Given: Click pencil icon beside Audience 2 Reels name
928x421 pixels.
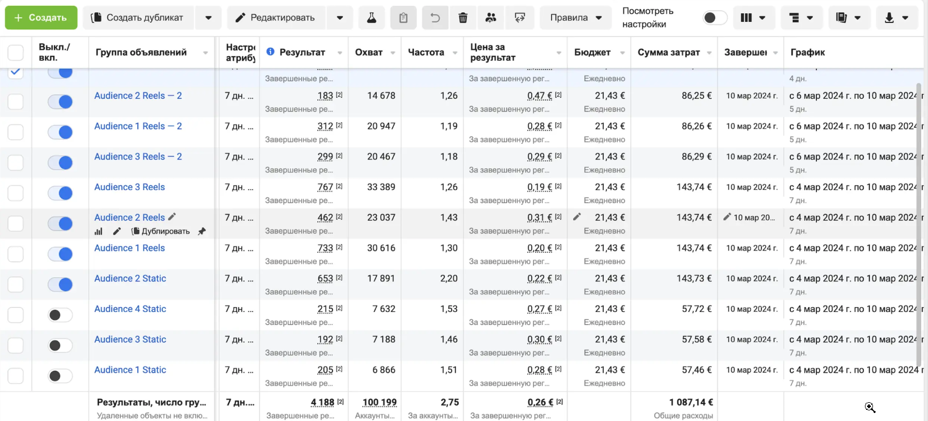Looking at the screenshot, I should point(172,217).
